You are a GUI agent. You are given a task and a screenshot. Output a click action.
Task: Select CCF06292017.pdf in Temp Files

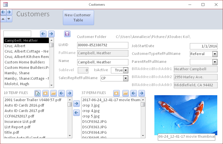point(36,116)
